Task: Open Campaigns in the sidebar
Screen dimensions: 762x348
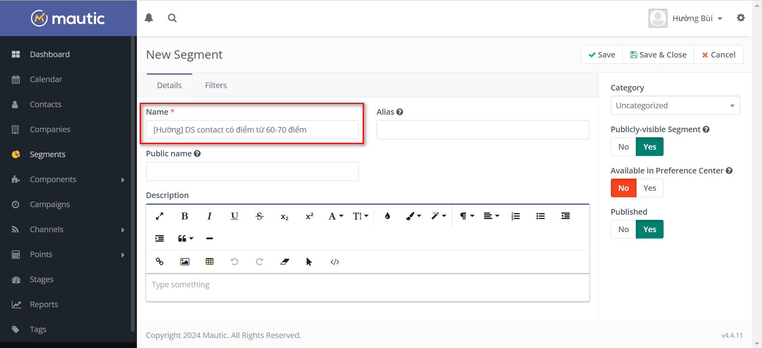Action: point(50,204)
